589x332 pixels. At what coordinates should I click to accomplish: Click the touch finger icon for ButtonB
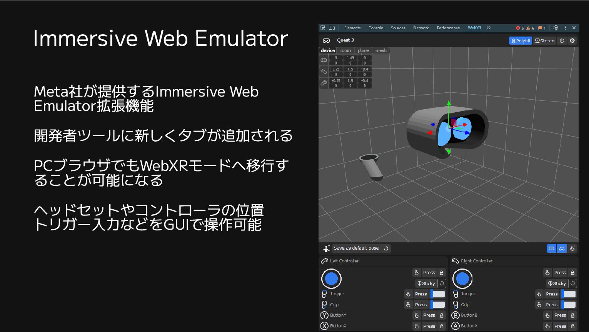click(x=547, y=315)
